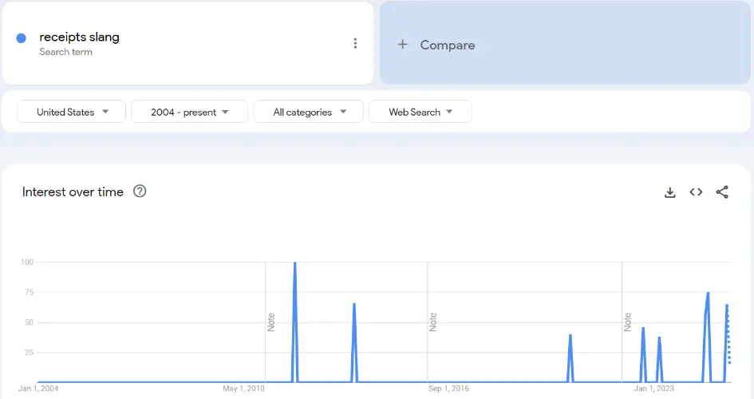
Task: Click the Note marker near May 2010
Action: tap(271, 322)
